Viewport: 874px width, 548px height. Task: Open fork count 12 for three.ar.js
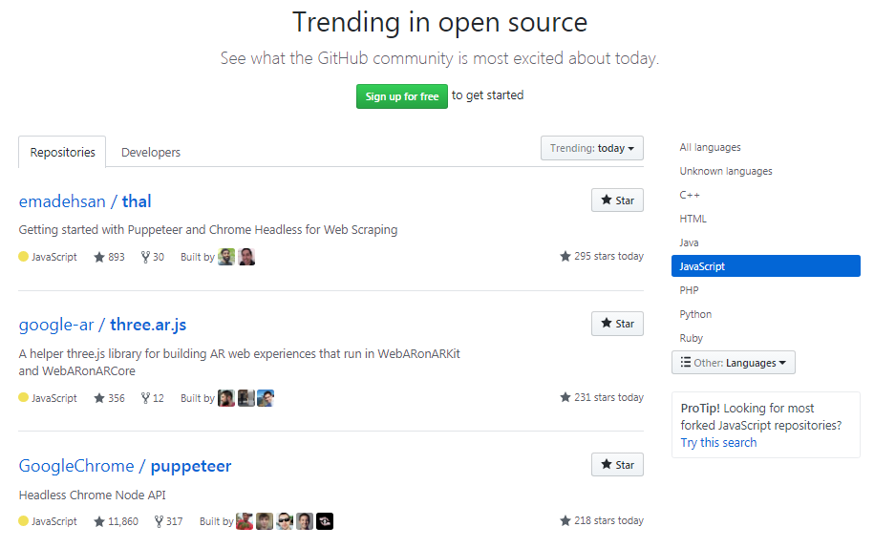click(x=152, y=398)
